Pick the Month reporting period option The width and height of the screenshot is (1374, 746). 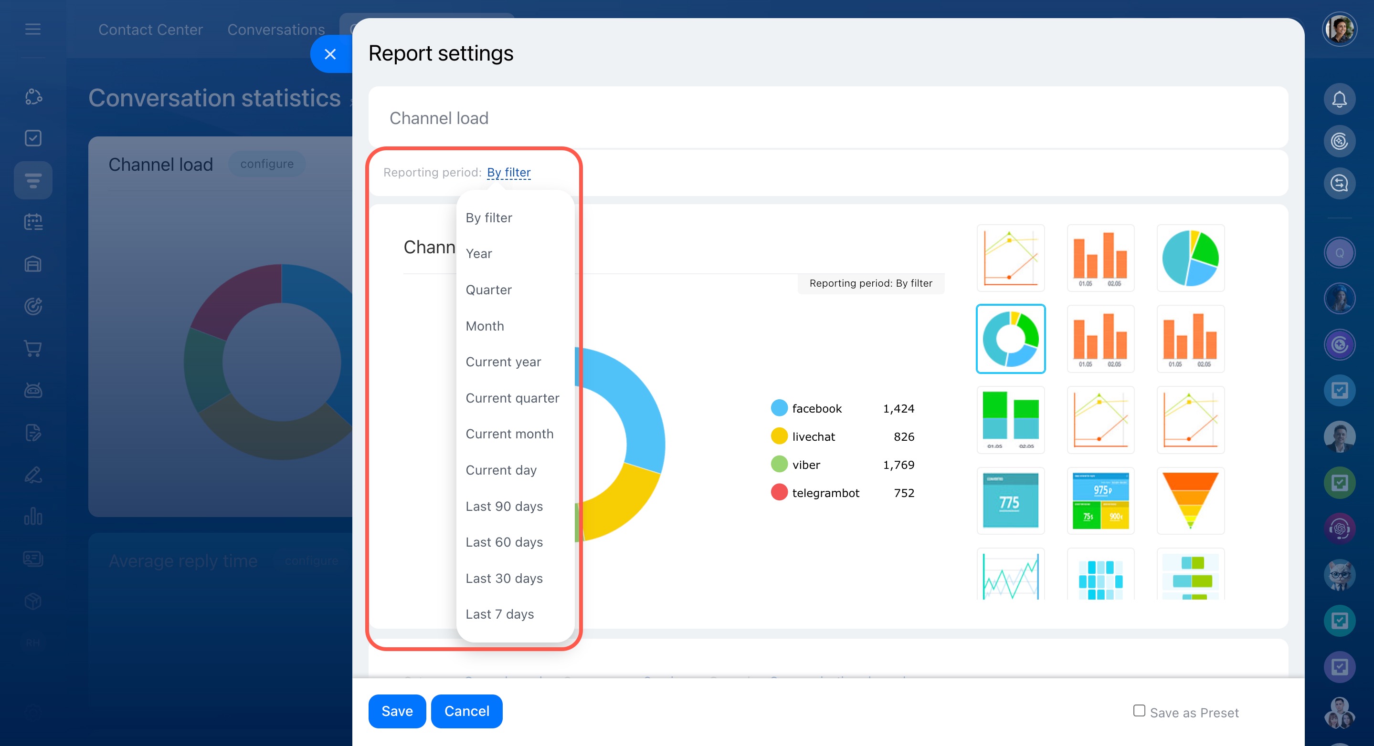[x=484, y=326]
